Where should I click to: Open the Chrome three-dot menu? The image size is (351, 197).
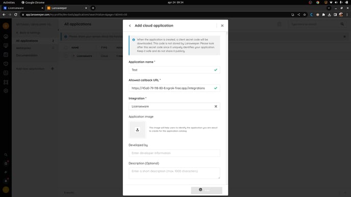point(347,15)
